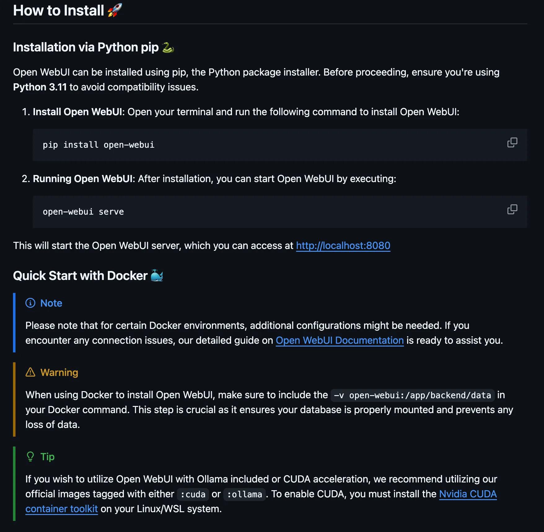Click the rocket emoji beside How to Install
Image resolution: width=544 pixels, height=532 pixels.
point(115,10)
